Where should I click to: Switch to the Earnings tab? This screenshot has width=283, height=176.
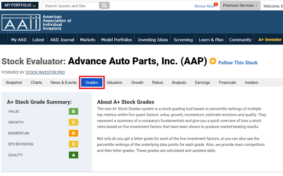click(202, 82)
